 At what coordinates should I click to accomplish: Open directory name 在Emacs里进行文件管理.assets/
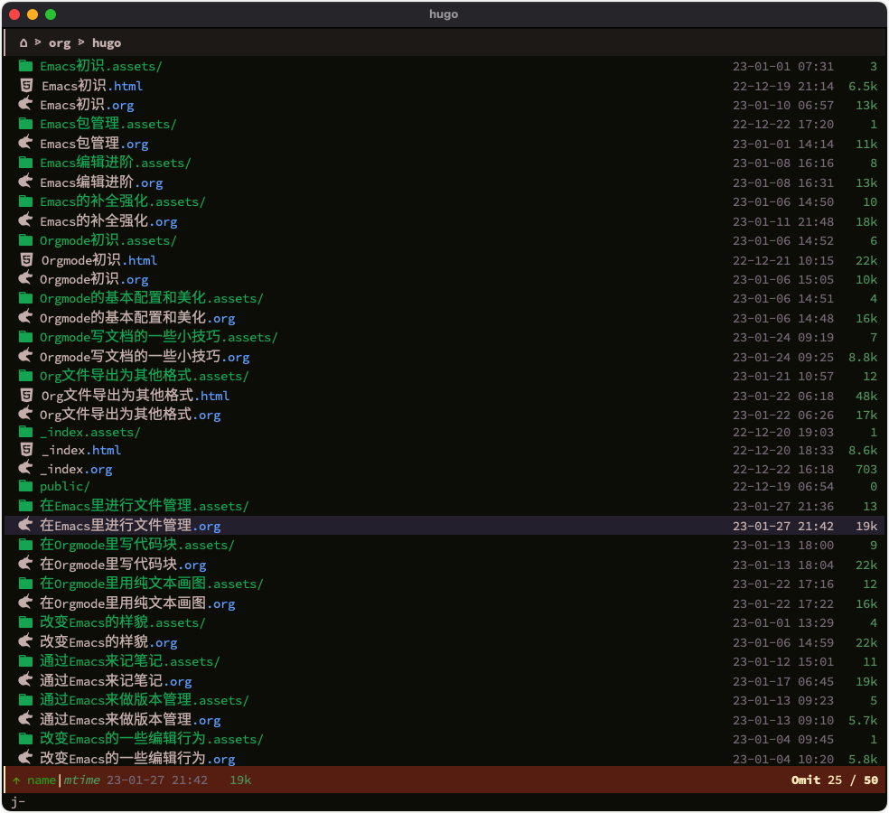pyautogui.click(x=144, y=506)
